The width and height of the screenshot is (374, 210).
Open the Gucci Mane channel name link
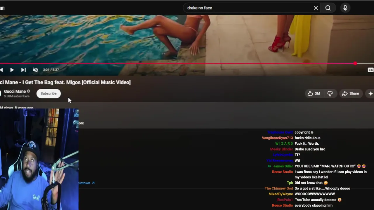(15, 91)
